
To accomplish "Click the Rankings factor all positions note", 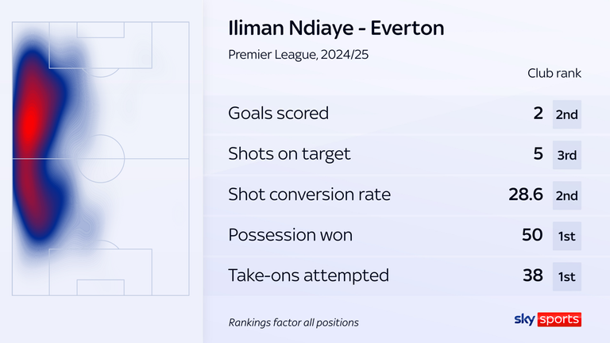I will click(293, 322).
